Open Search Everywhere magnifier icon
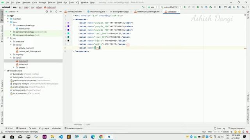 tap(243, 7)
